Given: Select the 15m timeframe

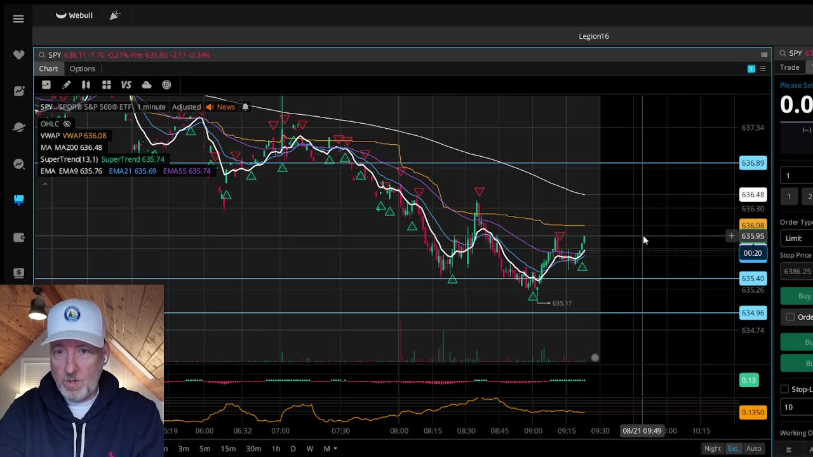Looking at the screenshot, I should tap(228, 449).
